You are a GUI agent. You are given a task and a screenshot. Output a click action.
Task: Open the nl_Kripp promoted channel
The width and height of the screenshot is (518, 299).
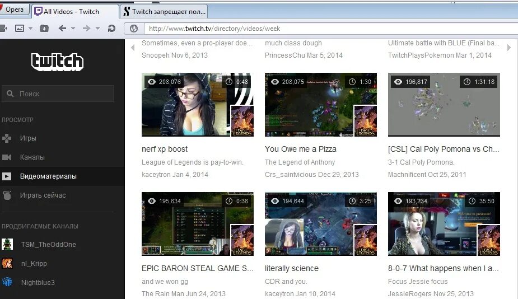(x=34, y=264)
